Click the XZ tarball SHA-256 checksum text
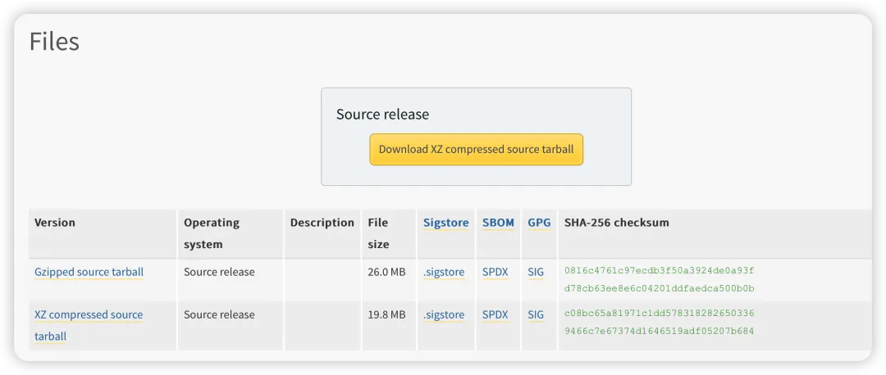Screen dimensions: 886x375 [x=659, y=322]
